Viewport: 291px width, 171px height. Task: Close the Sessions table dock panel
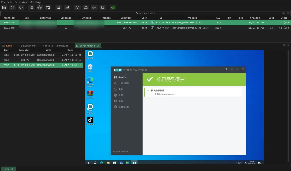point(288,13)
